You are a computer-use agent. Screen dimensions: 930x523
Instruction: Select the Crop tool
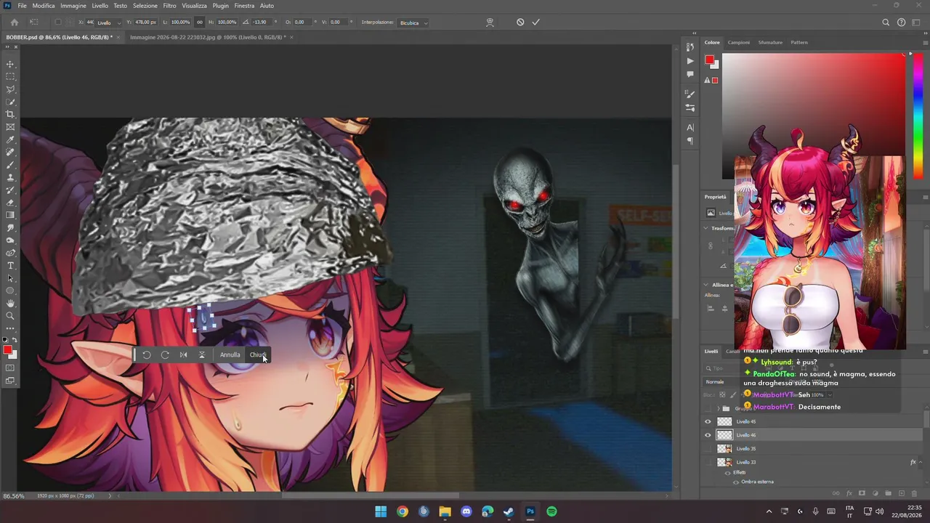click(x=10, y=114)
